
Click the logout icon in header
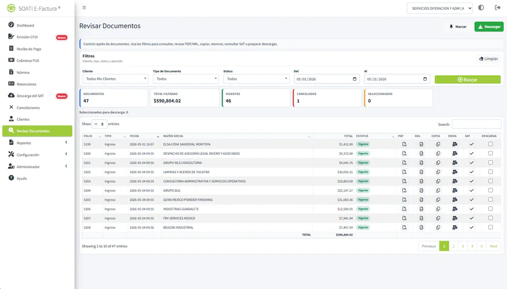[498, 8]
